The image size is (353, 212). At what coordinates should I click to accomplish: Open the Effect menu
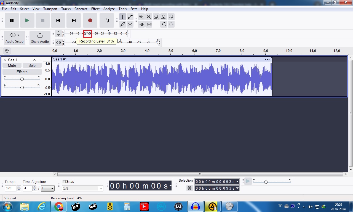point(95,9)
